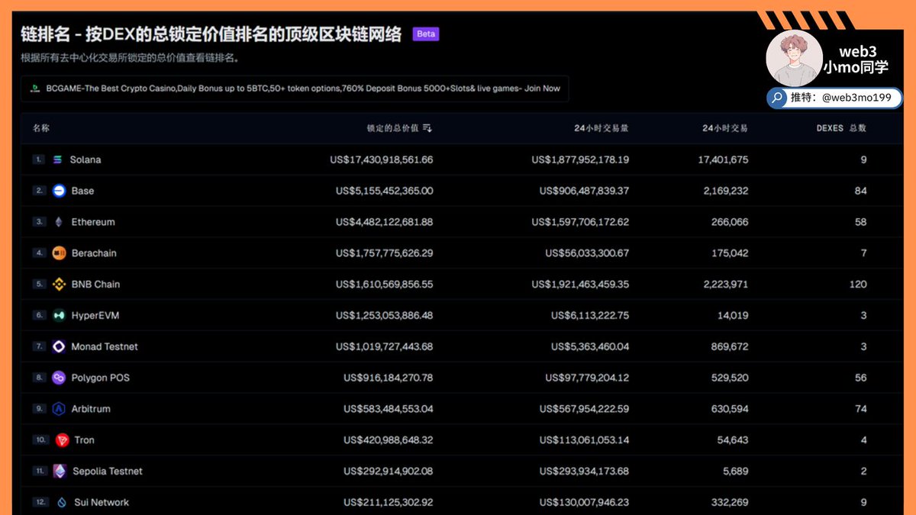The height and width of the screenshot is (515, 916).
Task: Click the Base chain logo icon
Action: pyautogui.click(x=60, y=191)
